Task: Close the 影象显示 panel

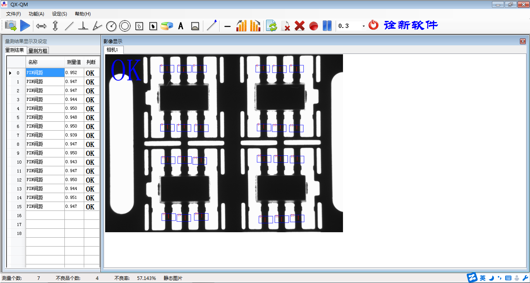Action: (x=523, y=41)
